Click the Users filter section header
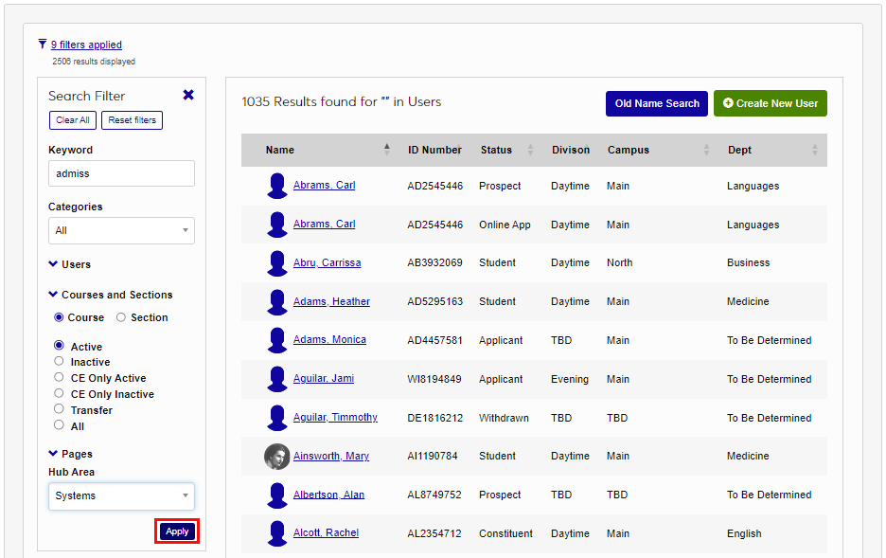 point(73,264)
